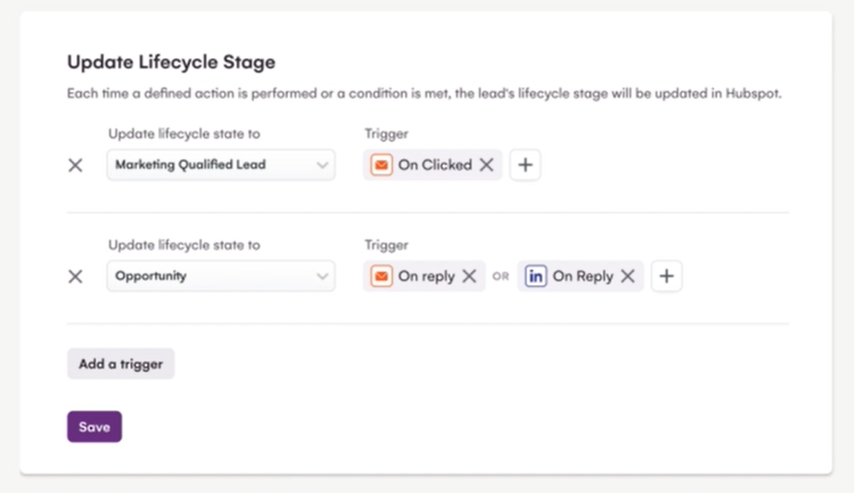Add another trigger to Marketing Qualified Lead row
The width and height of the screenshot is (854, 493).
click(x=525, y=165)
